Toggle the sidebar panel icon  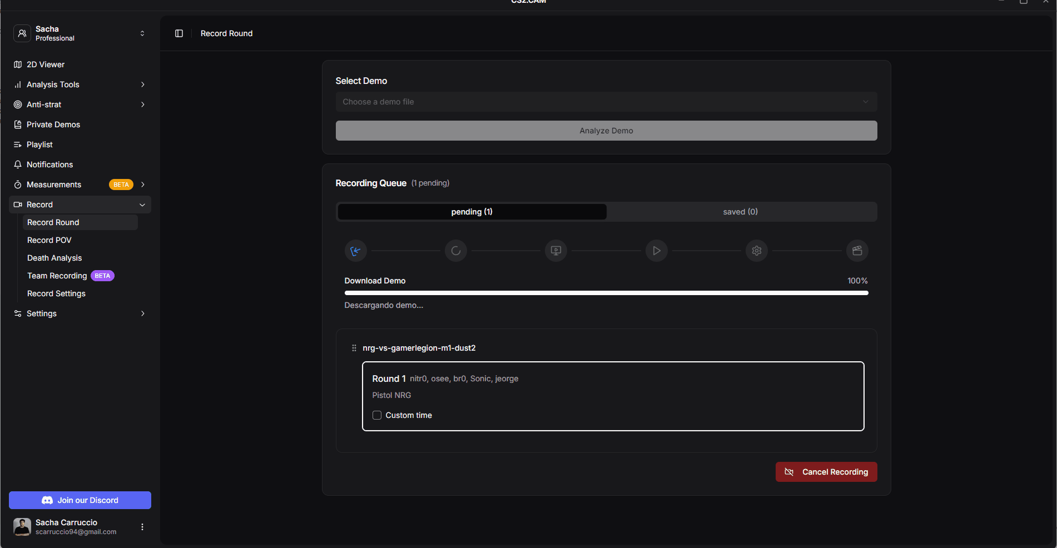click(179, 33)
